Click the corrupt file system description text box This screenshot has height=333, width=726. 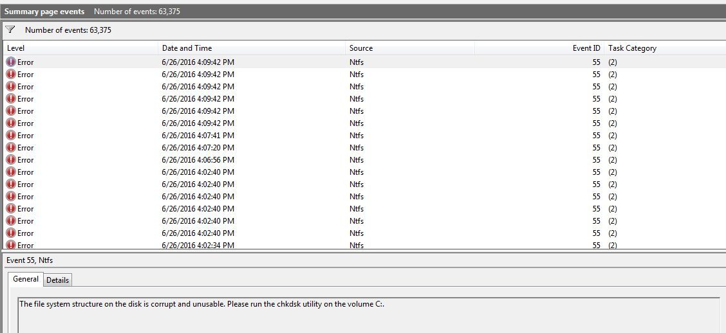tap(369, 316)
